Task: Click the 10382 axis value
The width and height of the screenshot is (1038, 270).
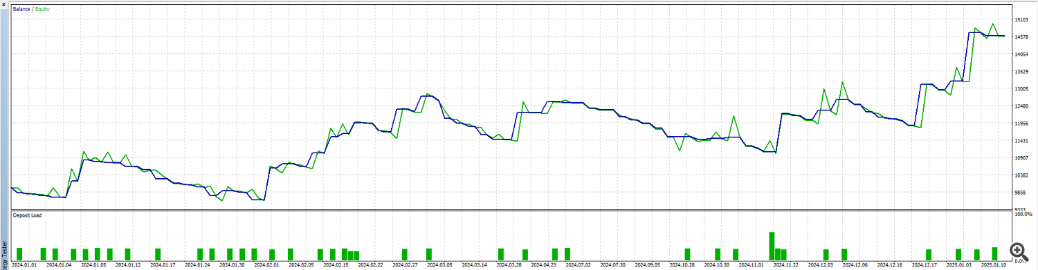Action: click(1021, 175)
